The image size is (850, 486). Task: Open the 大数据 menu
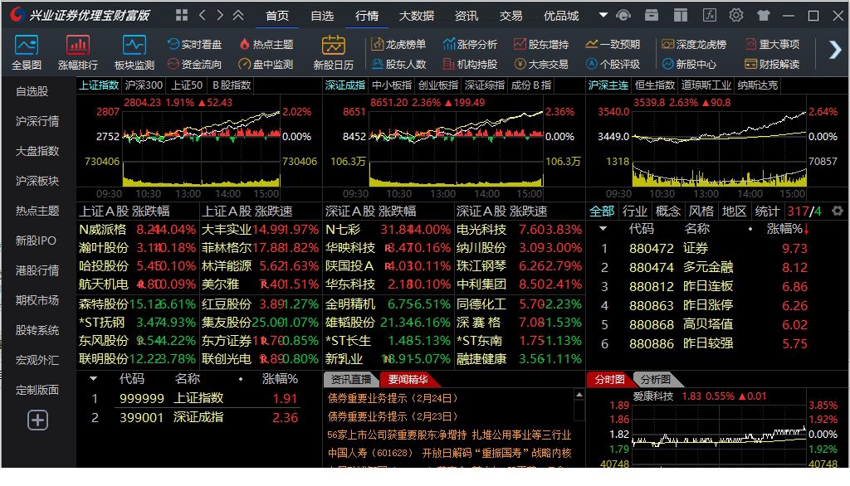coord(417,16)
